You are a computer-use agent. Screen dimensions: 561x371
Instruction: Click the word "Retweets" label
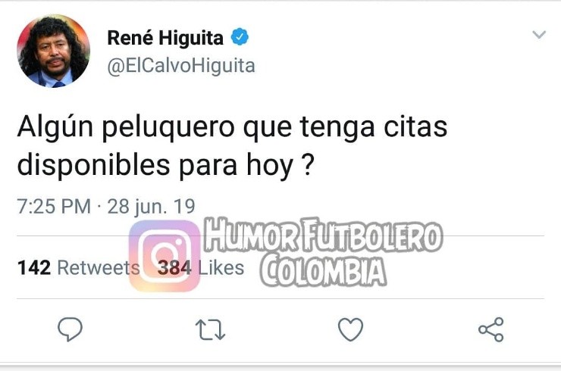click(99, 268)
